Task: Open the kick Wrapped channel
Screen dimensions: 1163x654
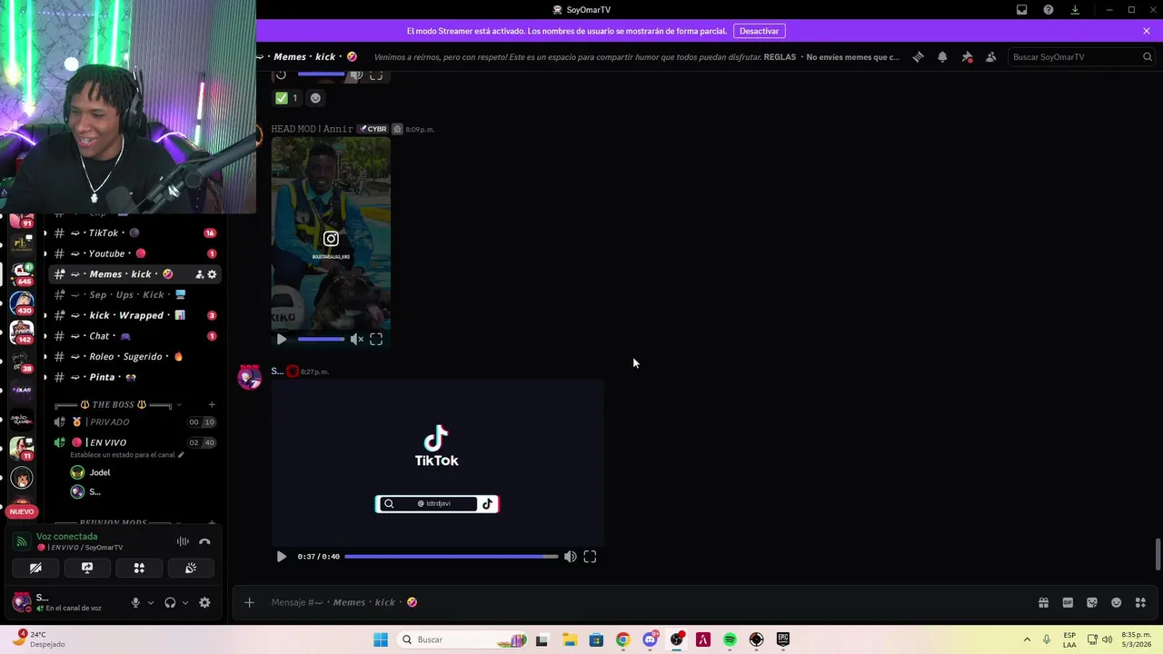Action: pos(134,315)
